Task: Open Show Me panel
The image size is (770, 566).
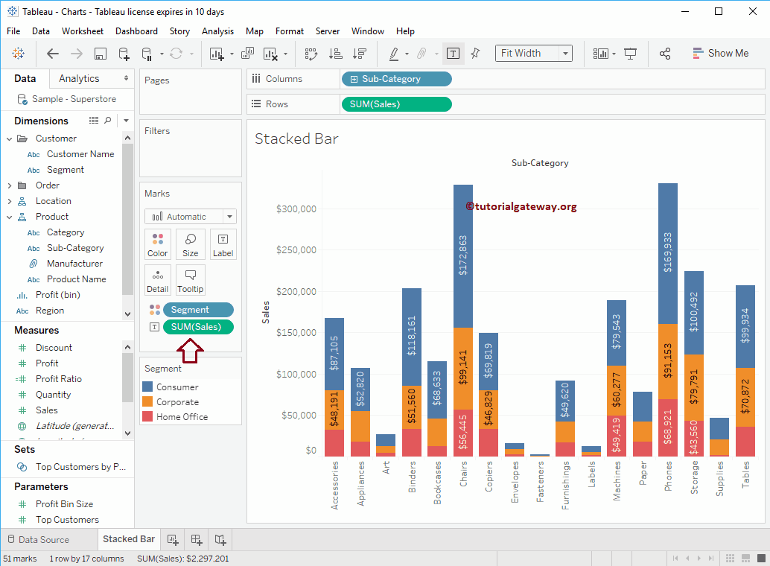Action: 719,53
